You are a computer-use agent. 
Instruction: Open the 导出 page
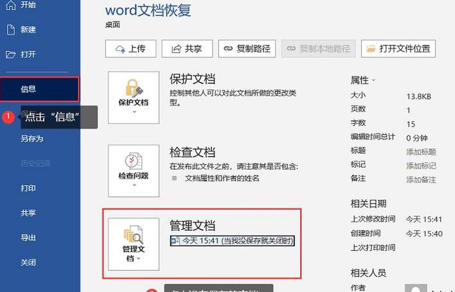click(x=28, y=238)
